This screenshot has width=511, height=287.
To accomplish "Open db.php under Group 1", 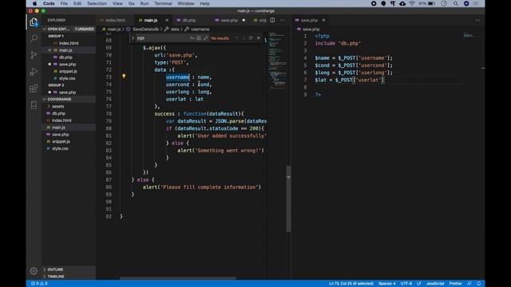I will tap(65, 57).
